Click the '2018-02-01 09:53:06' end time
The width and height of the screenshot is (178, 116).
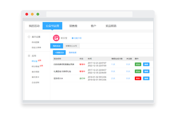97,80
